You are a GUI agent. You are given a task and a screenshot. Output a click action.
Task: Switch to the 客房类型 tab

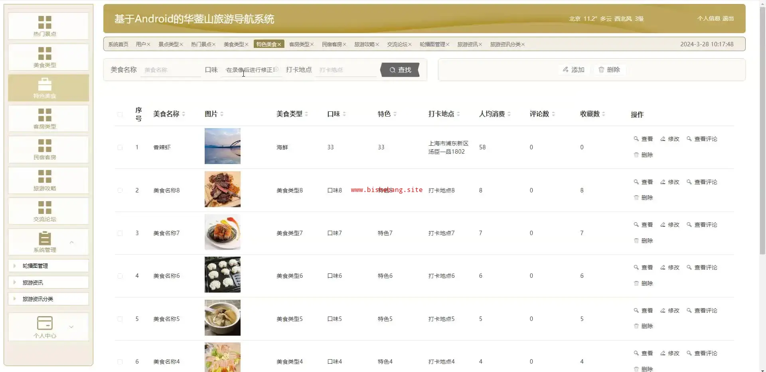point(299,44)
